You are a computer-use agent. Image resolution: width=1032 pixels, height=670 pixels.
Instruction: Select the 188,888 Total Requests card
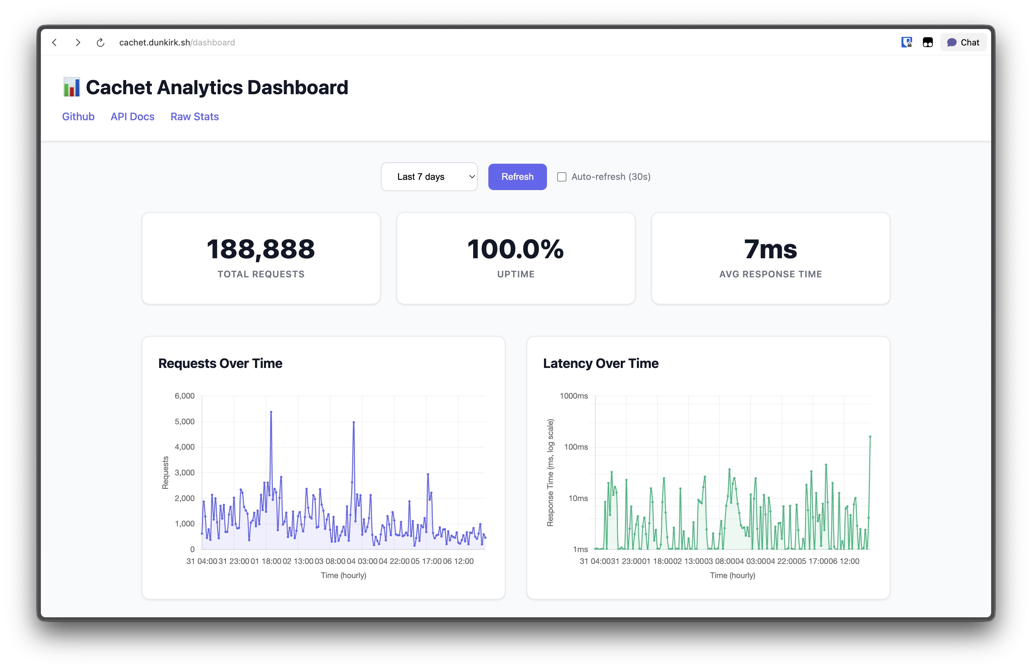coord(261,258)
